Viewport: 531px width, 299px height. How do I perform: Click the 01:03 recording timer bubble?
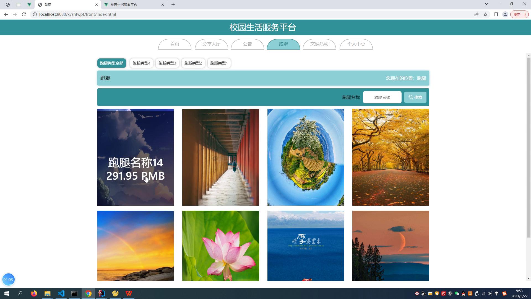tap(8, 280)
